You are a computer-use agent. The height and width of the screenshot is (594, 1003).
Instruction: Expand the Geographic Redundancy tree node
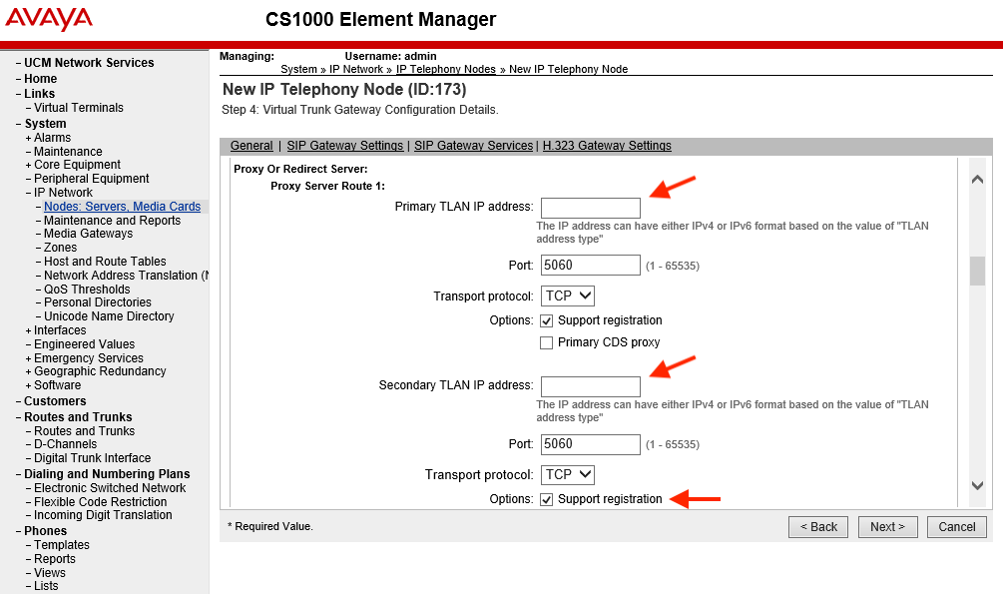28,372
